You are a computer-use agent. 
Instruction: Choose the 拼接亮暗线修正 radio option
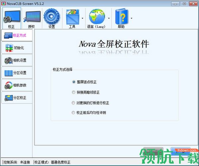pyautogui.click(x=86, y=92)
